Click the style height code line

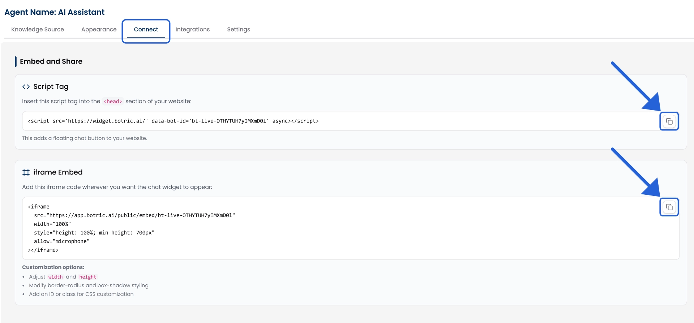(94, 233)
